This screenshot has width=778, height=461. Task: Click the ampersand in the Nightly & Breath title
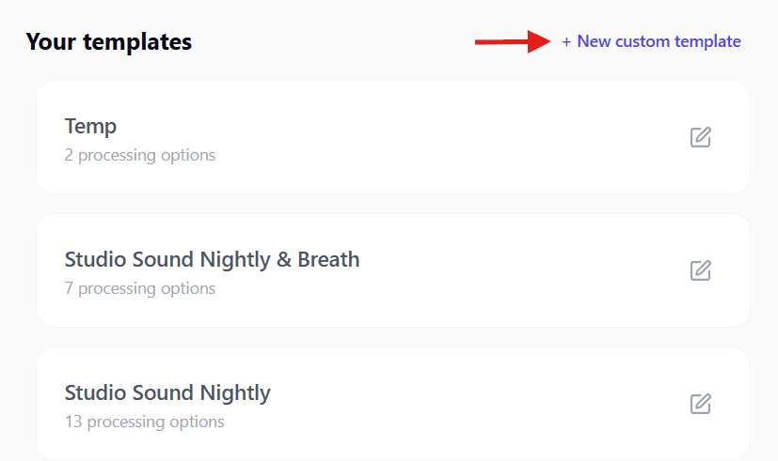[284, 259]
